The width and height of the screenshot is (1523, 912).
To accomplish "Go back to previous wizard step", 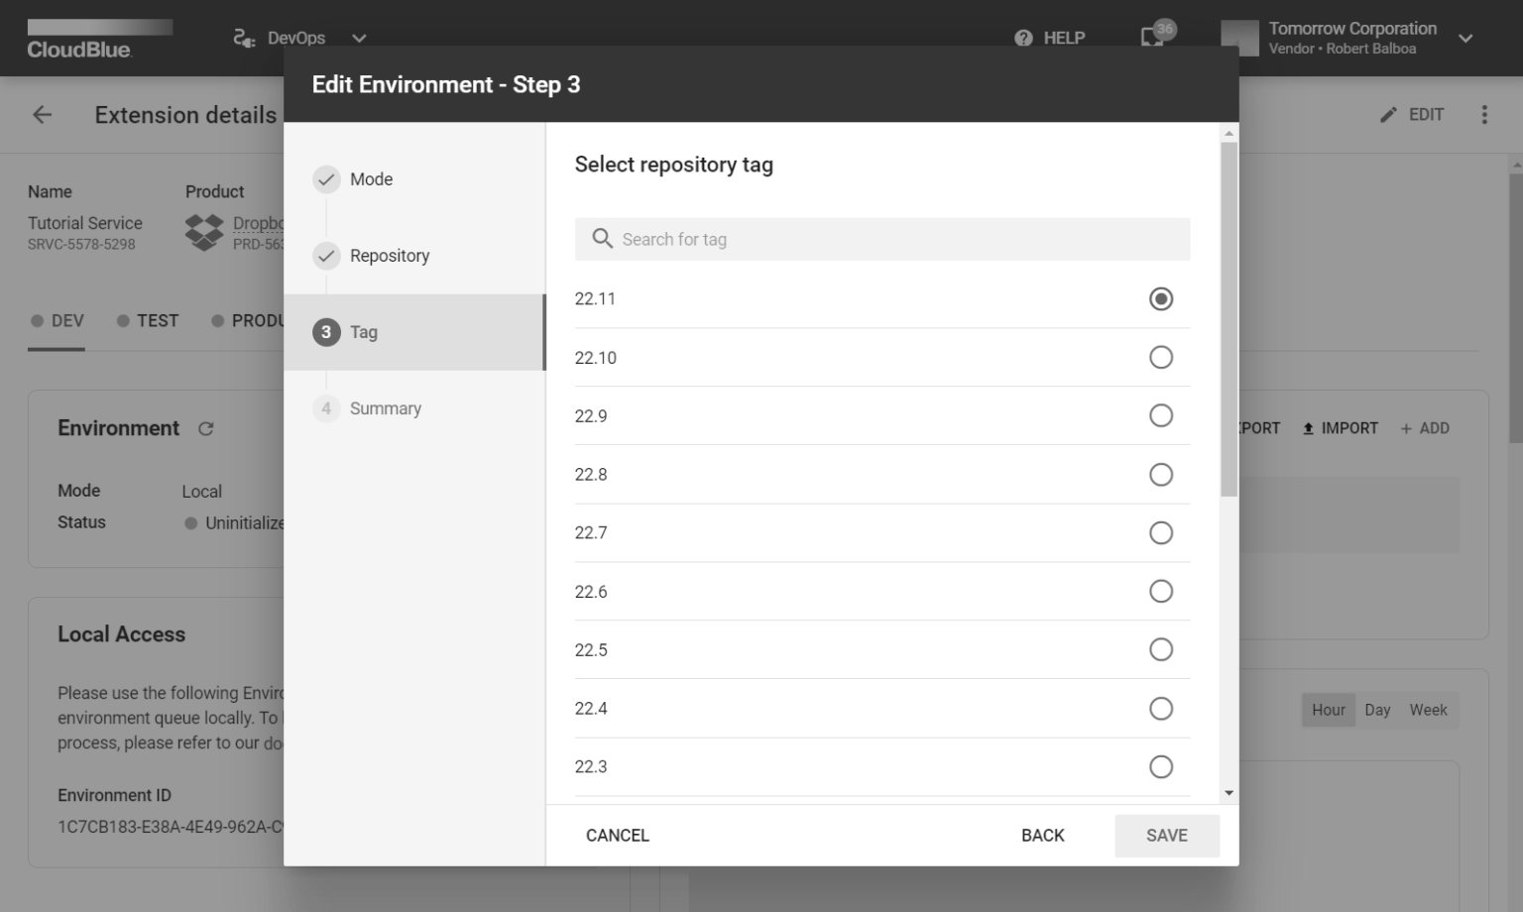I will click(1042, 836).
